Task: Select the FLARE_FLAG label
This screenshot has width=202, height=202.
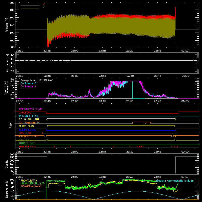Action: (x=26, y=126)
